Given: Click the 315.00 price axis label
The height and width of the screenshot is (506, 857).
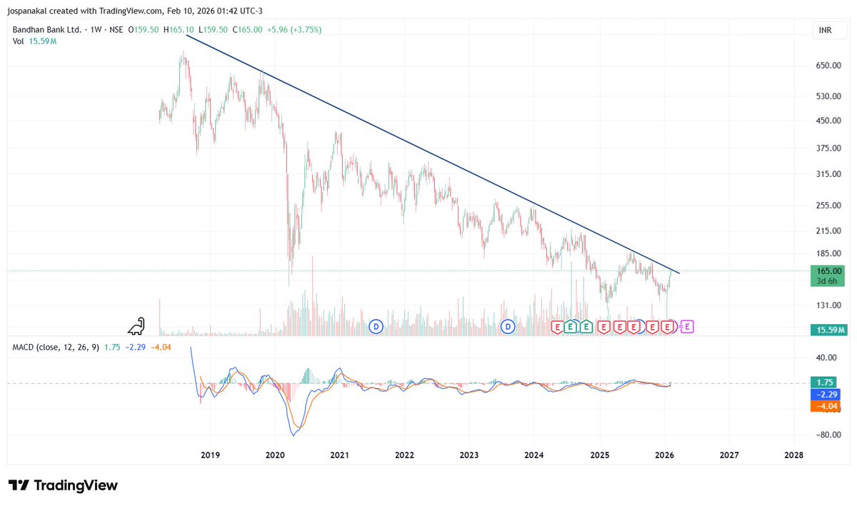Looking at the screenshot, I should (x=828, y=175).
